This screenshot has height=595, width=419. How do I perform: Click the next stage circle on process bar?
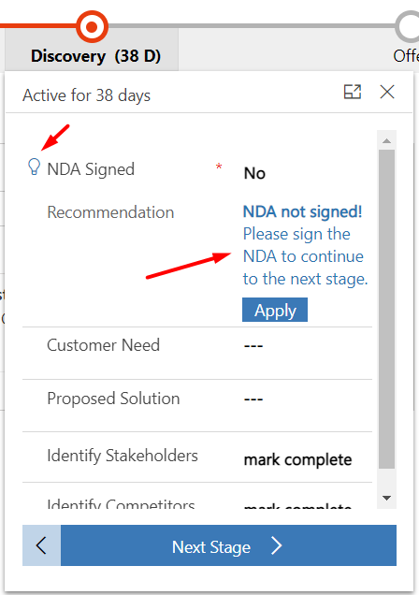click(408, 26)
